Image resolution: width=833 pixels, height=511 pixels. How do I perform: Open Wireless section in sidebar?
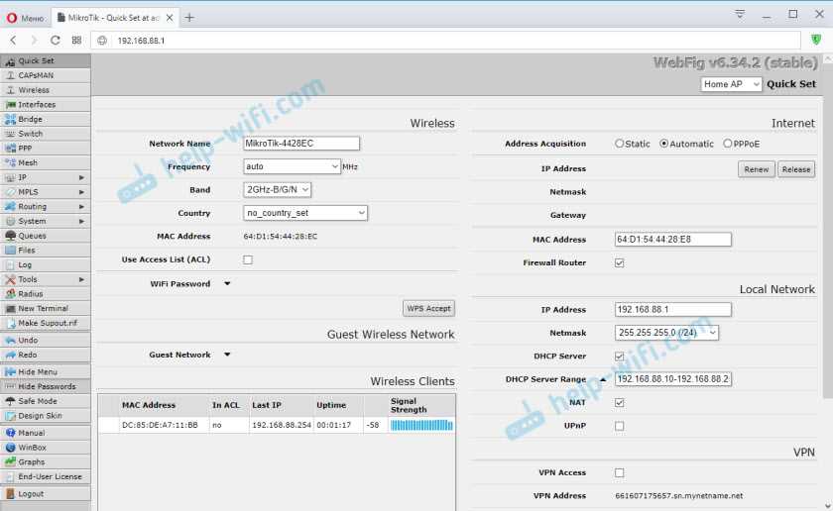click(34, 90)
